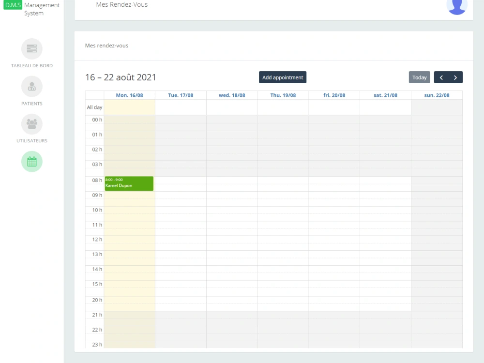Click the 'Mes Rendez-Vous' page heading

122,5
